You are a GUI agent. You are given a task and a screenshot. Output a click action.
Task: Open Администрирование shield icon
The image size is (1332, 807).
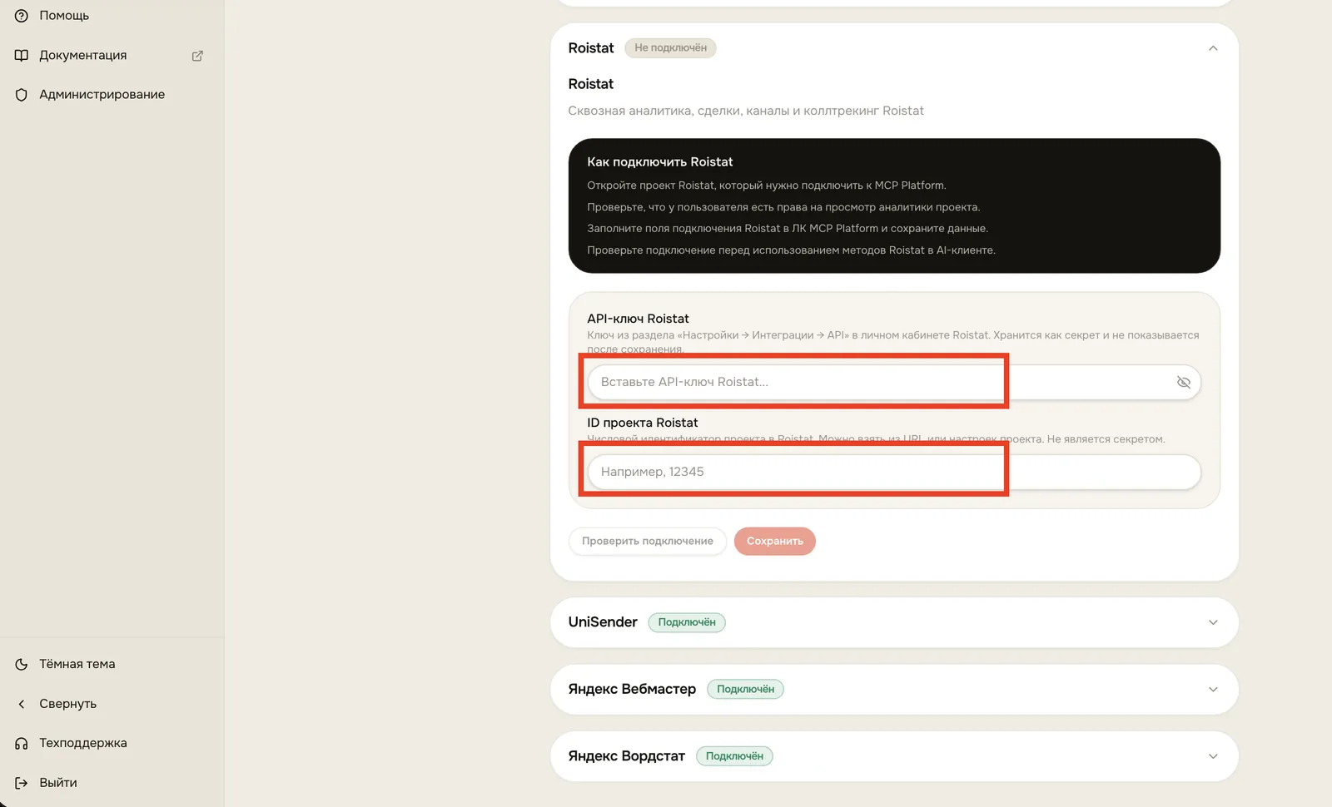[22, 95]
